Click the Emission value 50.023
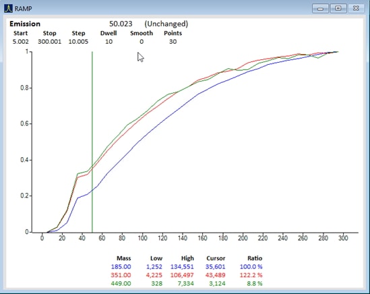Viewport: 370px width, 294px height. (x=121, y=24)
